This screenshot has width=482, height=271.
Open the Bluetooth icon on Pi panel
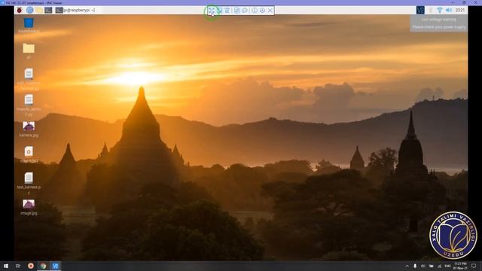(x=431, y=10)
